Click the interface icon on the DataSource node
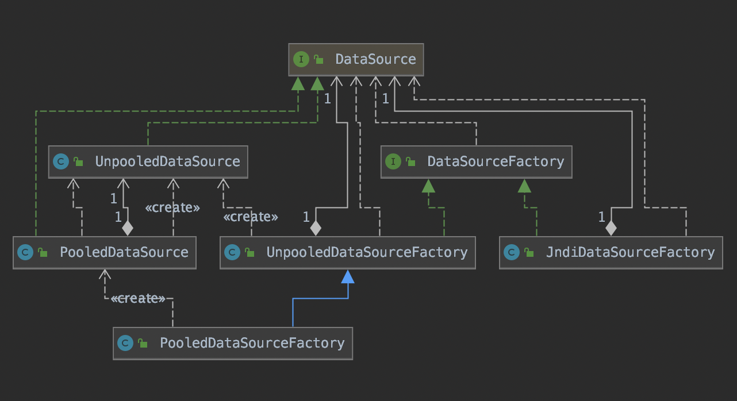 coord(301,59)
